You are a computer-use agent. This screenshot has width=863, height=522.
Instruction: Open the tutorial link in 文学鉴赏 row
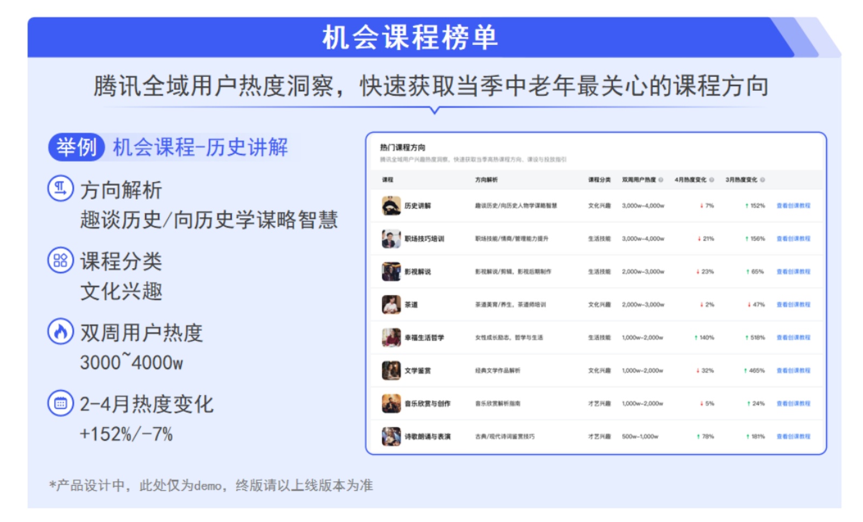pos(793,370)
